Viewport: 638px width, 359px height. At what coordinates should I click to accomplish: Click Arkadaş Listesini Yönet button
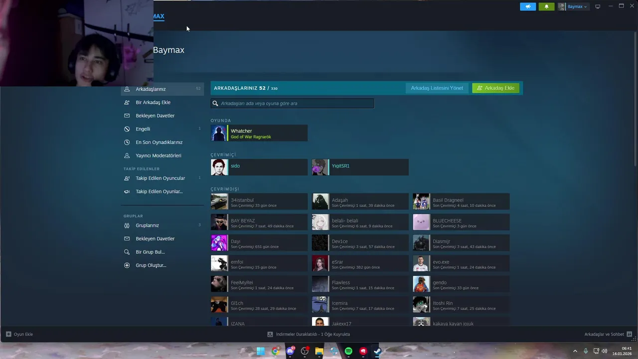click(x=437, y=88)
